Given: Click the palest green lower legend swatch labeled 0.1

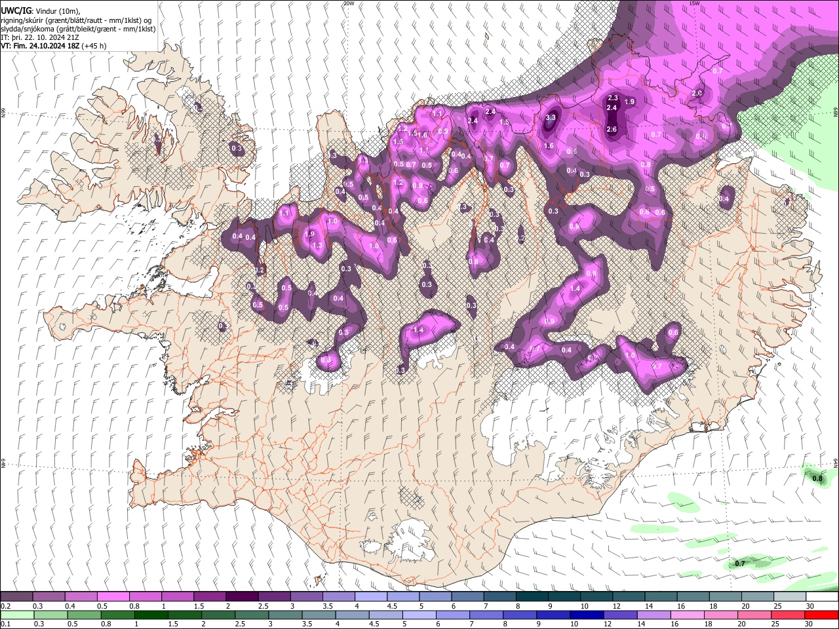Looking at the screenshot, I should 16,615.
